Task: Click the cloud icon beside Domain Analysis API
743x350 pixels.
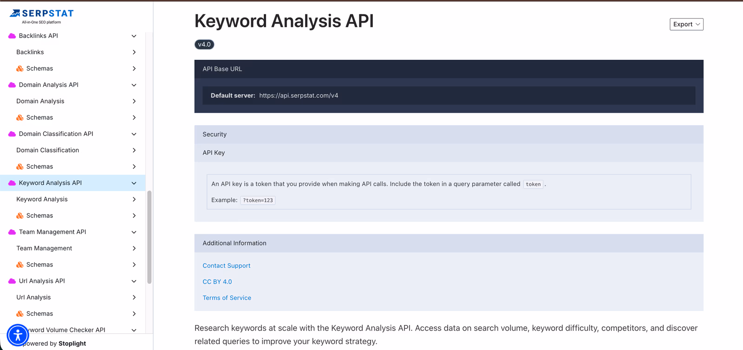Action: 12,85
